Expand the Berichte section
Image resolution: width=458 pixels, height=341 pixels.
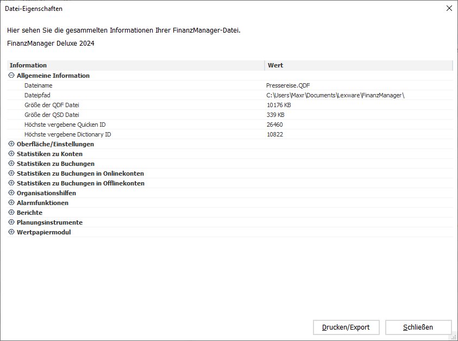(12, 213)
